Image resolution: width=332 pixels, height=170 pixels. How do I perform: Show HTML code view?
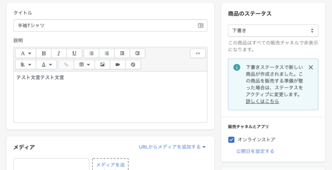coord(198,53)
